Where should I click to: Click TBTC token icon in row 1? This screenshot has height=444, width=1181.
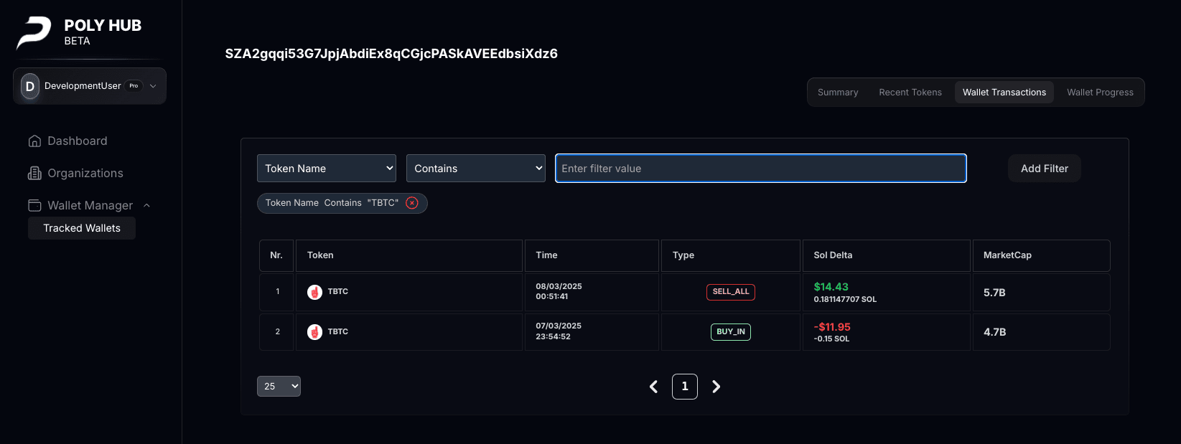click(314, 292)
